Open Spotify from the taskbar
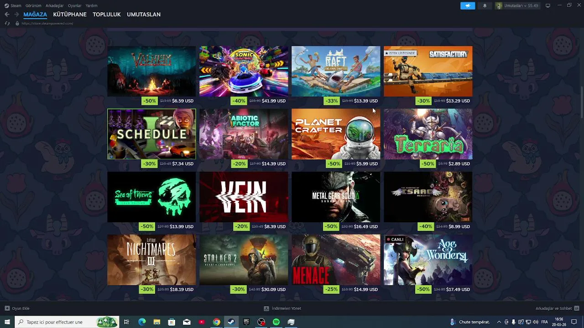 pyautogui.click(x=276, y=322)
